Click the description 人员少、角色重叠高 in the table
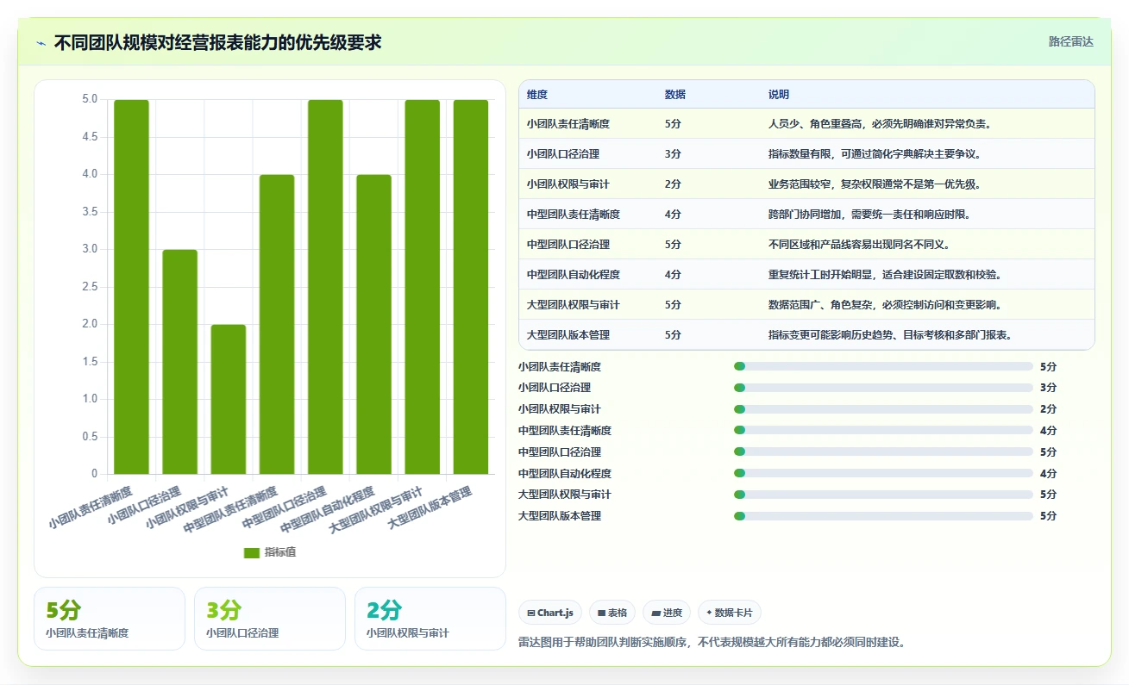1129x685 pixels. (x=880, y=124)
